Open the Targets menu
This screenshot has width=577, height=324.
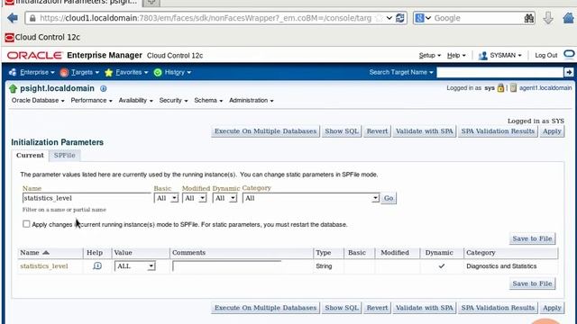pyautogui.click(x=85, y=72)
